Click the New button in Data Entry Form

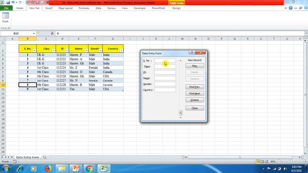[x=194, y=66]
